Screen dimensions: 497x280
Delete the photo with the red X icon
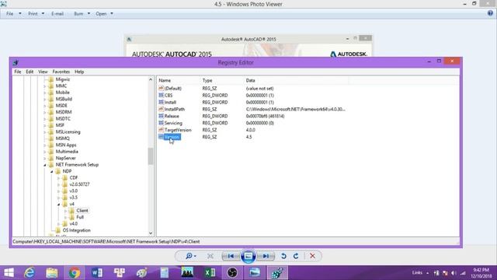click(x=312, y=256)
